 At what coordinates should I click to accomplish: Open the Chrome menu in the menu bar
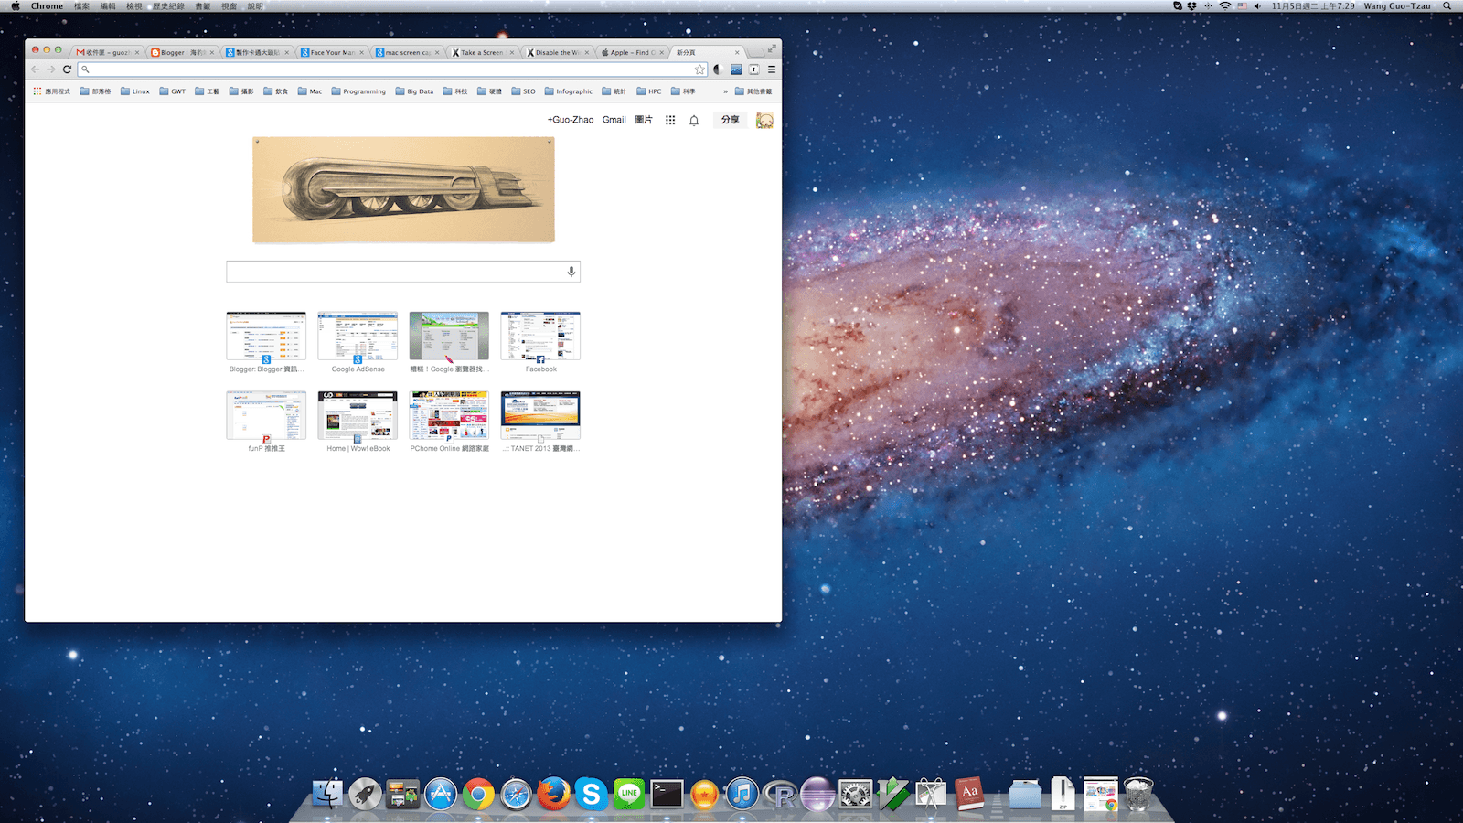coord(47,6)
